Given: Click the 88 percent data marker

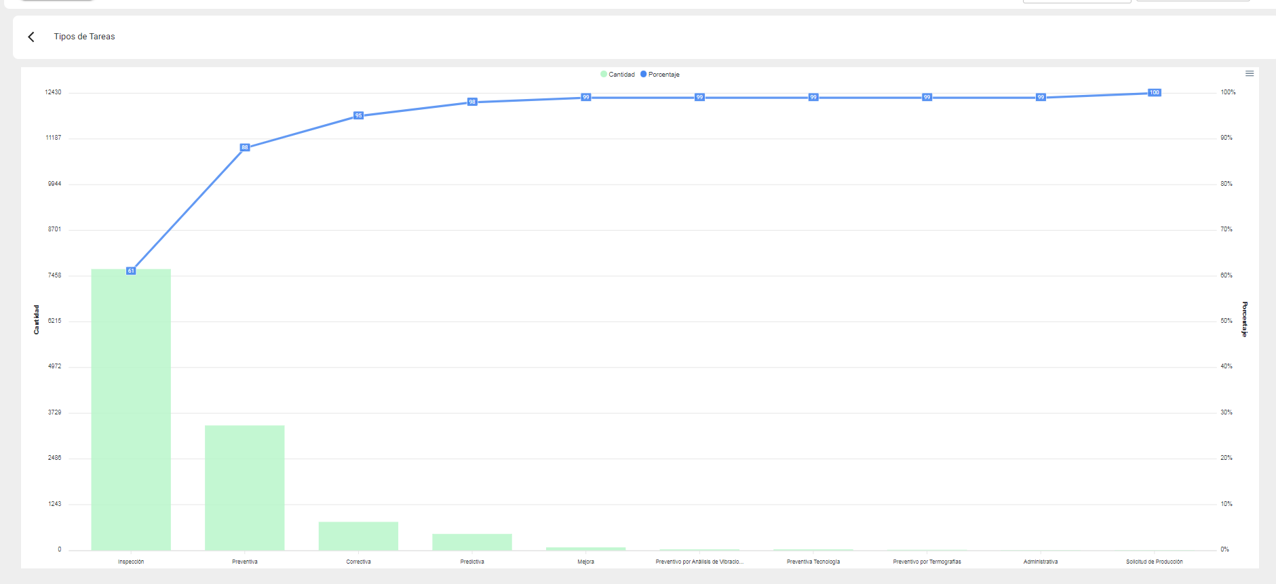Looking at the screenshot, I should pos(245,147).
